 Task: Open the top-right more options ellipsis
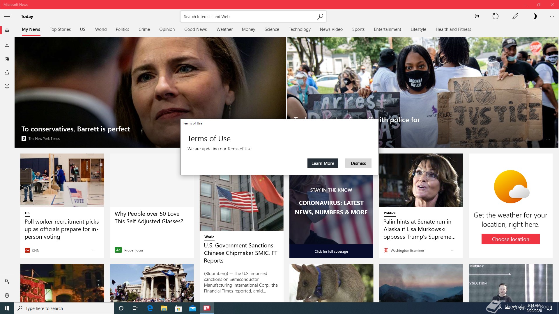point(552,17)
